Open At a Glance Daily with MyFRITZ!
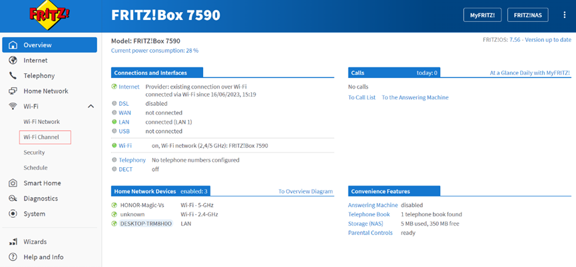 click(x=530, y=73)
